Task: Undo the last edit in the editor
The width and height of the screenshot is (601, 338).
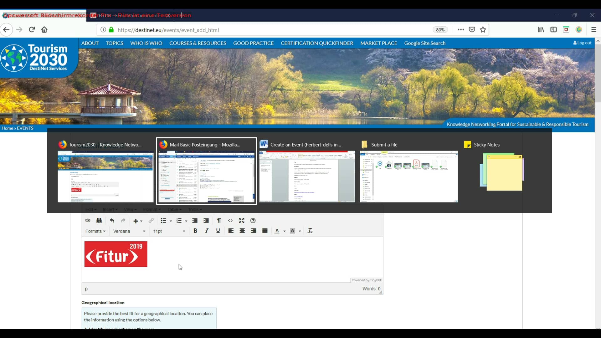Action: (x=112, y=221)
